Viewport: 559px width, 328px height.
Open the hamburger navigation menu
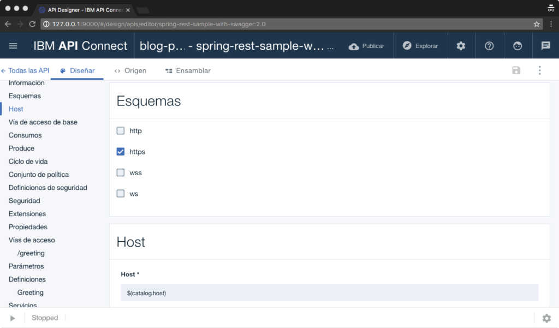point(13,46)
